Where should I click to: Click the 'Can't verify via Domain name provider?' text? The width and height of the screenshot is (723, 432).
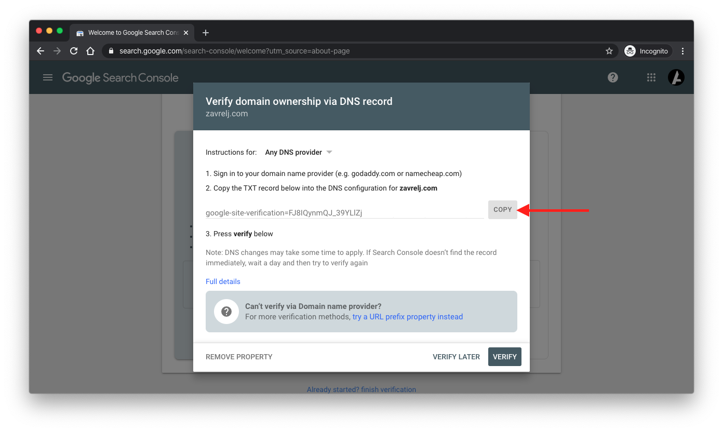[313, 306]
